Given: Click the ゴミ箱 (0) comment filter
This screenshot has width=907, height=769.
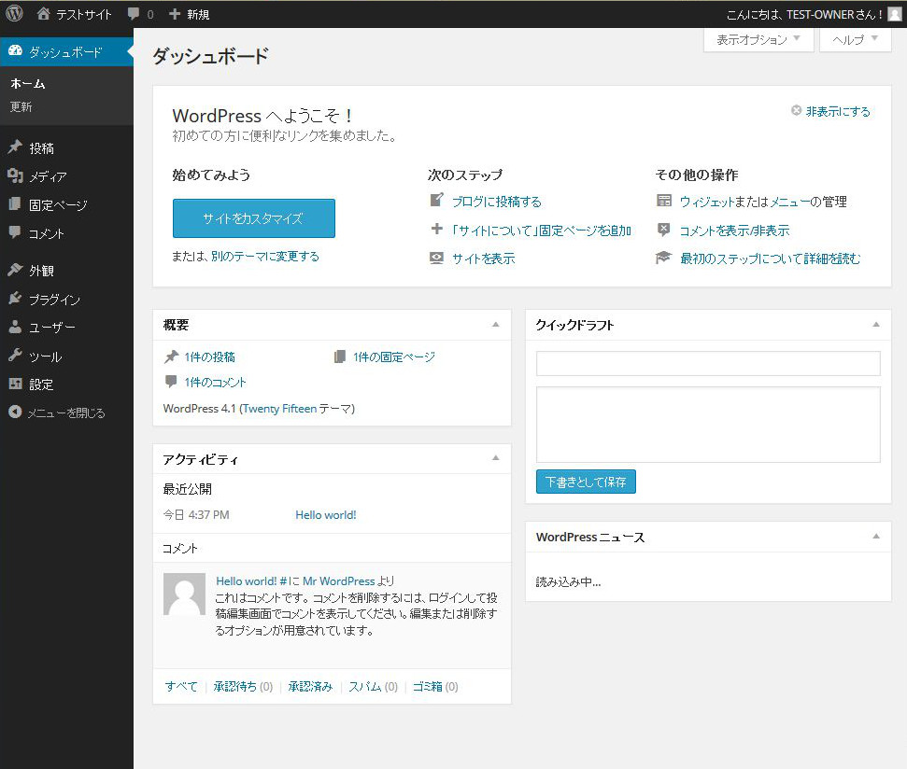Looking at the screenshot, I should click(435, 686).
